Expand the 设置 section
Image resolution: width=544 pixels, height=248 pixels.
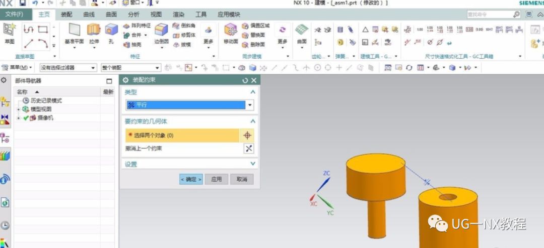[x=252, y=164]
